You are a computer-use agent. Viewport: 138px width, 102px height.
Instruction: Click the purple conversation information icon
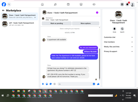[x=97, y=13]
